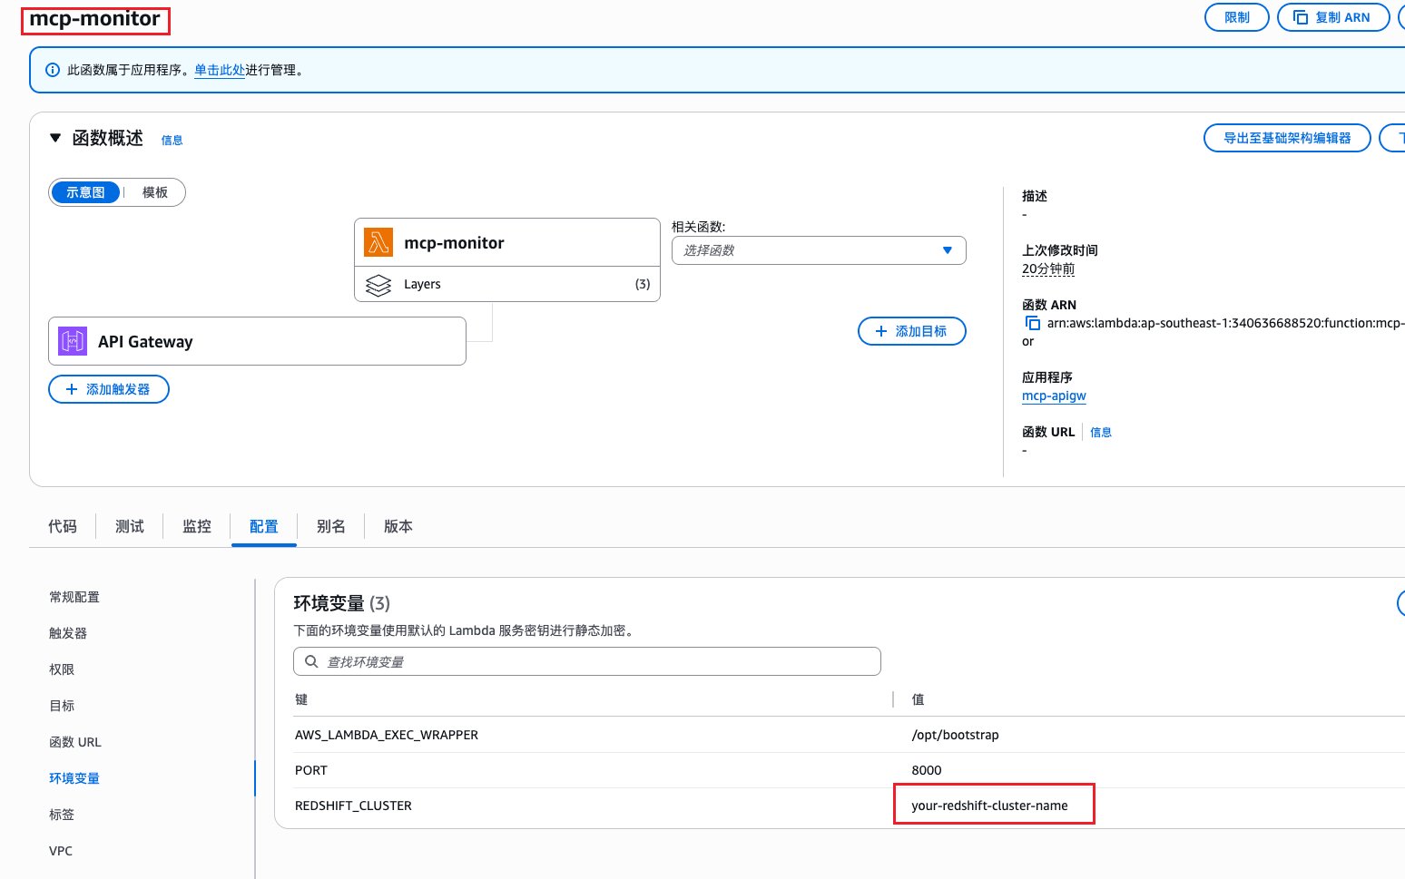This screenshot has height=879, width=1405.
Task: Click 信息 link beside 函数概述
Action: tap(172, 140)
